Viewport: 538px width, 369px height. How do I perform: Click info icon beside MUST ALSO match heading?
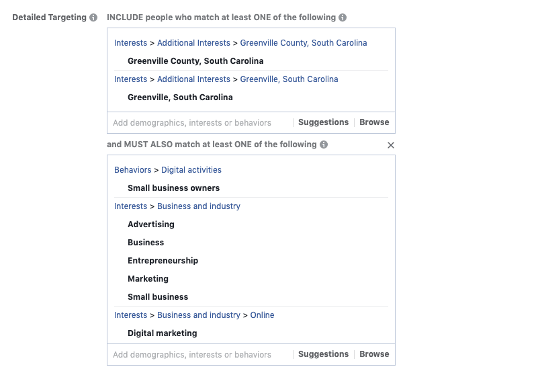pos(324,145)
